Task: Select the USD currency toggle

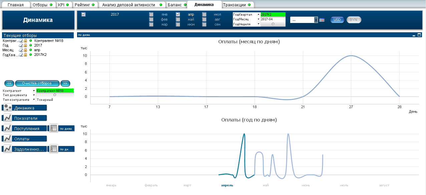Action: [337, 20]
